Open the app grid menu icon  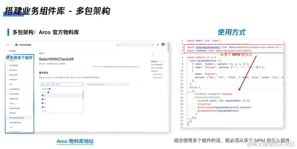8,45
